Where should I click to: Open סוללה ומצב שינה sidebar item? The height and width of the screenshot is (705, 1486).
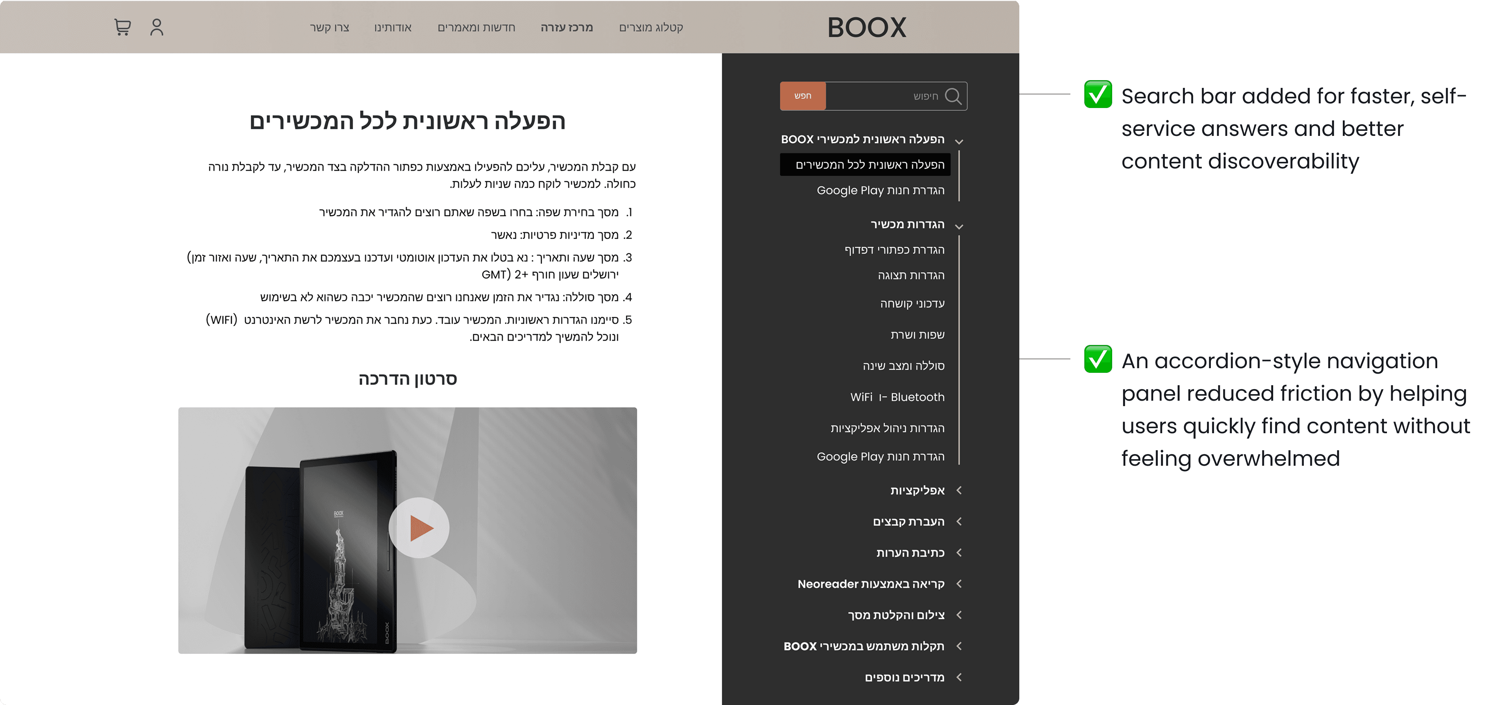tap(903, 366)
